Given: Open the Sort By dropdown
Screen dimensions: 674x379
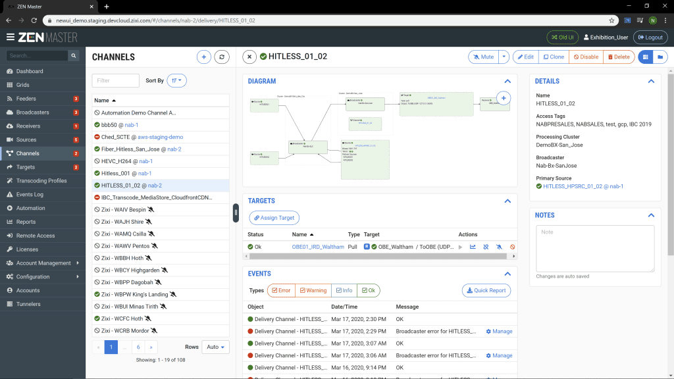Looking at the screenshot, I should click(x=176, y=80).
